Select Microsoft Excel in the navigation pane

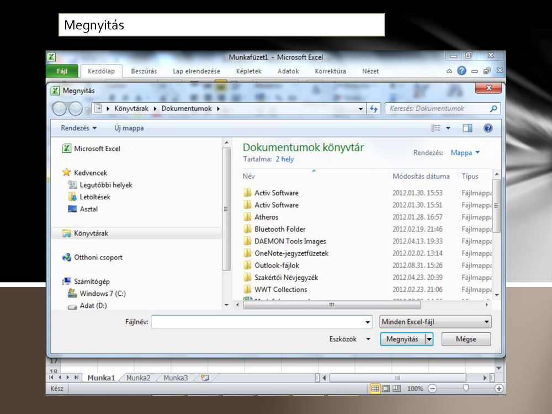click(x=91, y=148)
